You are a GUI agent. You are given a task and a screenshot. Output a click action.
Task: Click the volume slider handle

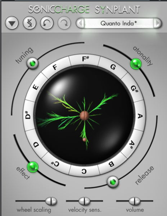tap(135, 201)
